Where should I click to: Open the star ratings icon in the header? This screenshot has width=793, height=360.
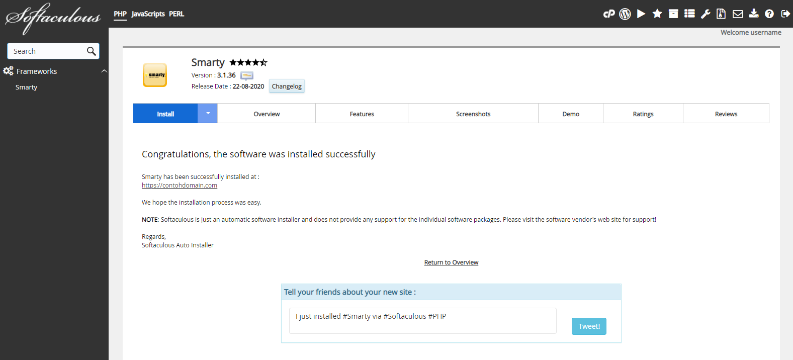[657, 14]
